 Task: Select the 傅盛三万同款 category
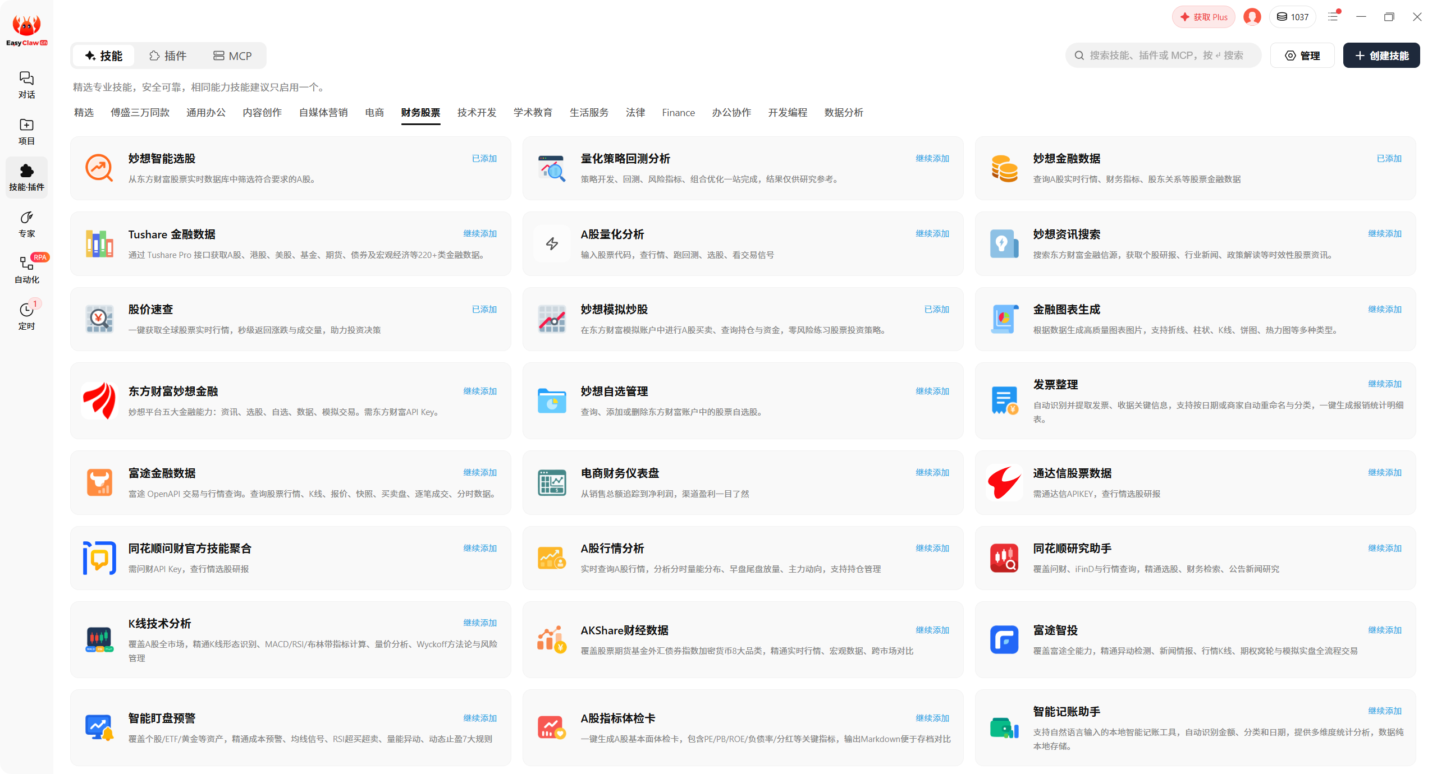coord(140,112)
